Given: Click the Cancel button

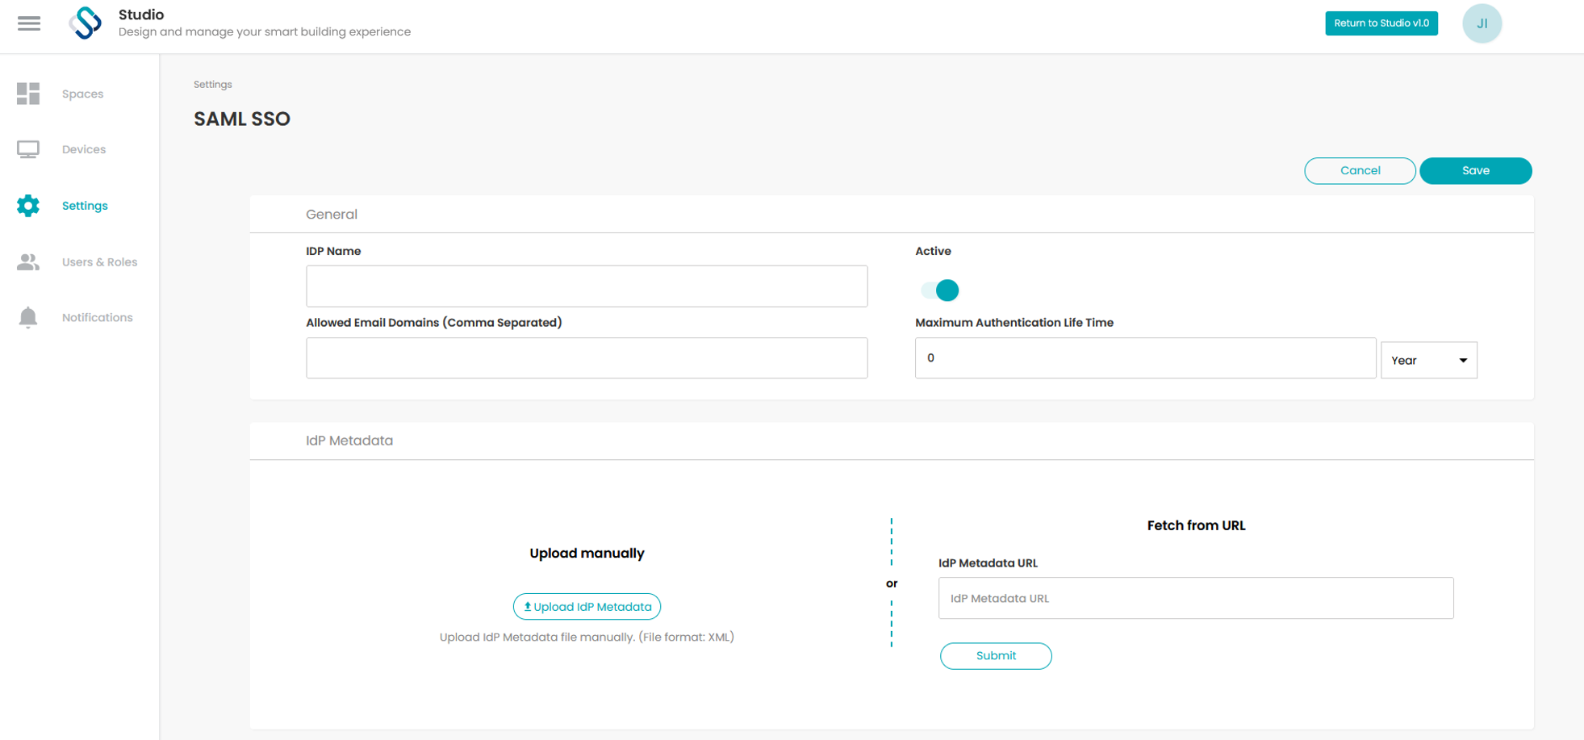Looking at the screenshot, I should tap(1360, 170).
